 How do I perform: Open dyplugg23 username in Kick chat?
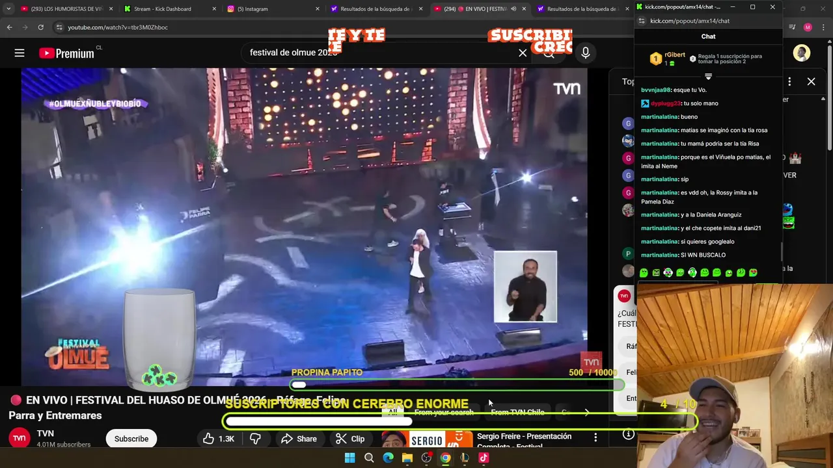pyautogui.click(x=664, y=103)
